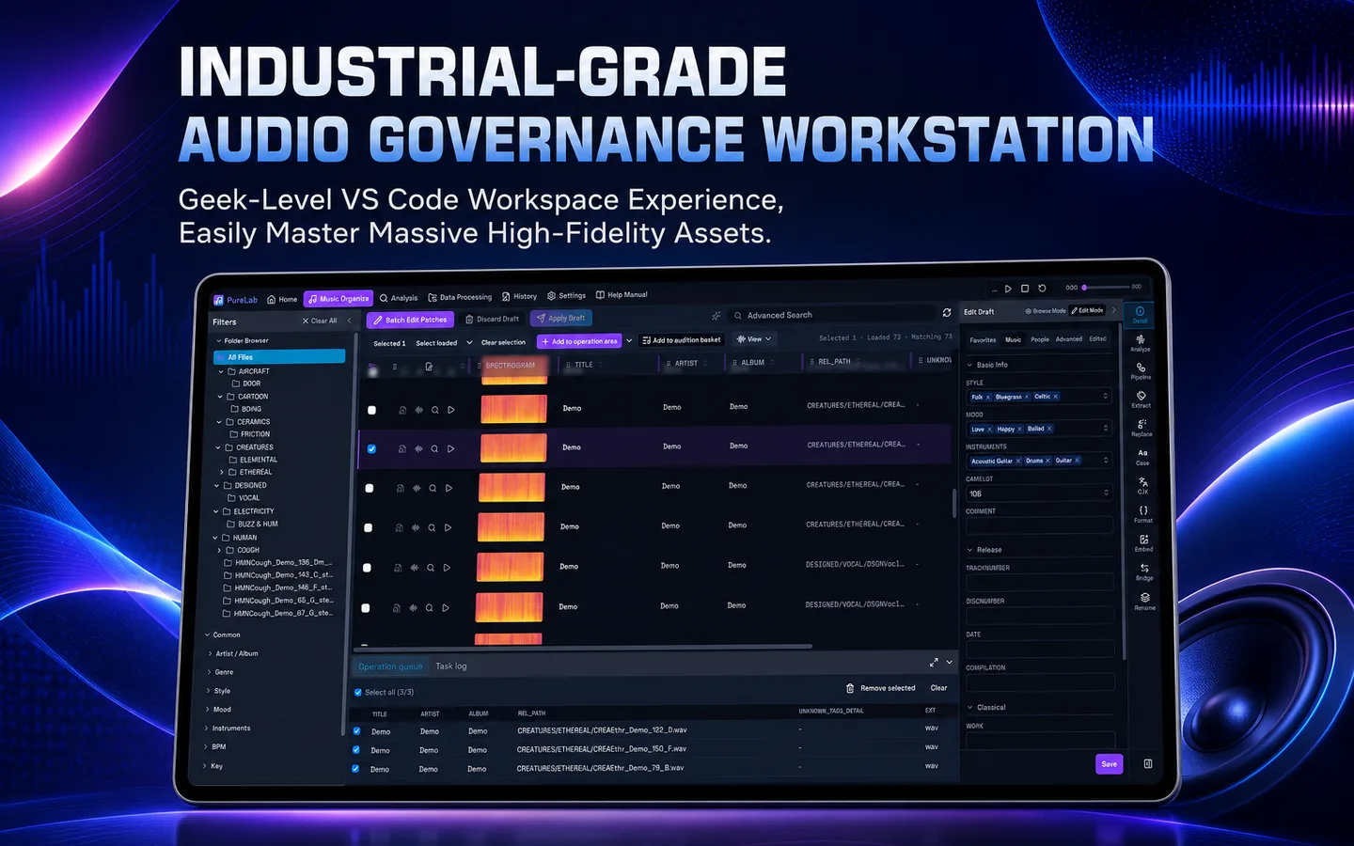1354x846 pixels.
Task: Open the Data Processing tab
Action: click(x=460, y=297)
